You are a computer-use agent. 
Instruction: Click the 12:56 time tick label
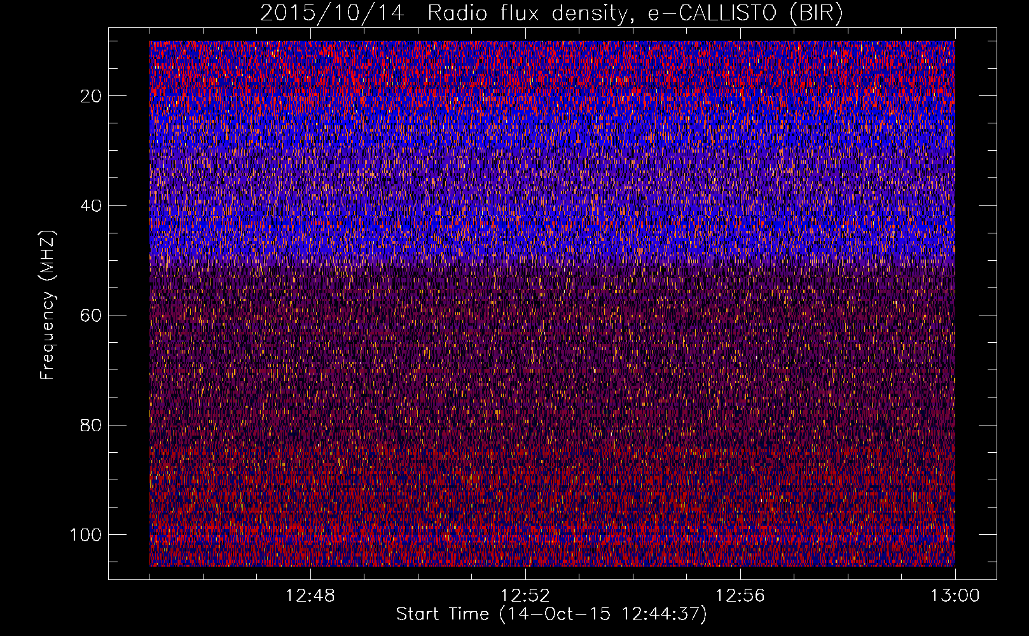click(740, 596)
